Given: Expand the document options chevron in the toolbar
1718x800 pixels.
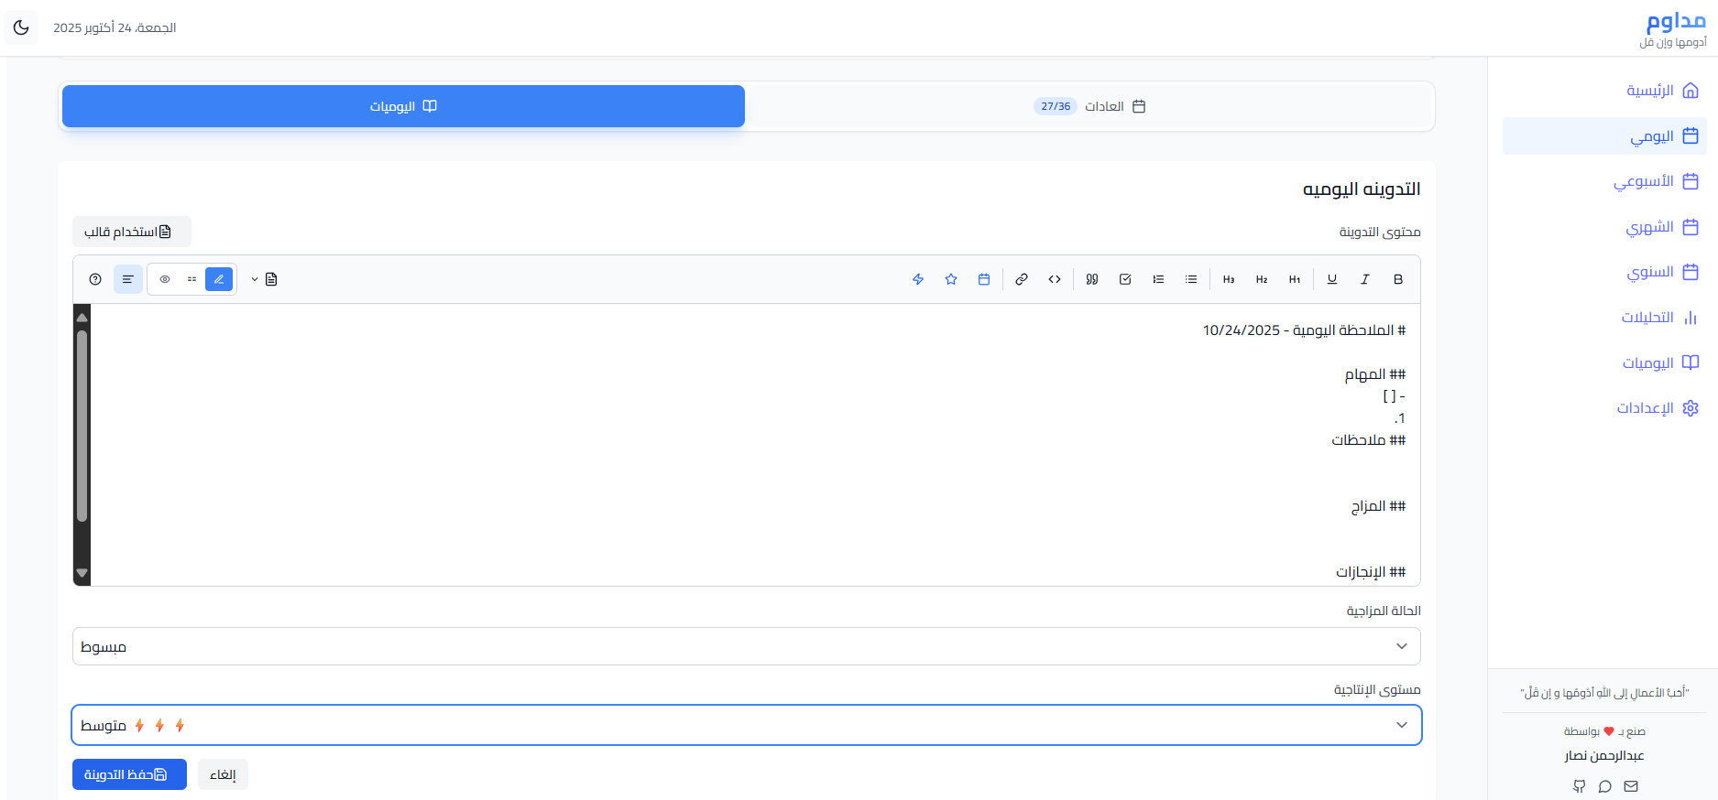Looking at the screenshot, I should [255, 279].
